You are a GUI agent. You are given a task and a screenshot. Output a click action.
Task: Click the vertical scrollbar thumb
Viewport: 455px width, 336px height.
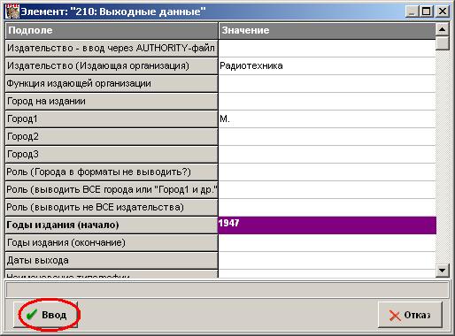[443, 43]
